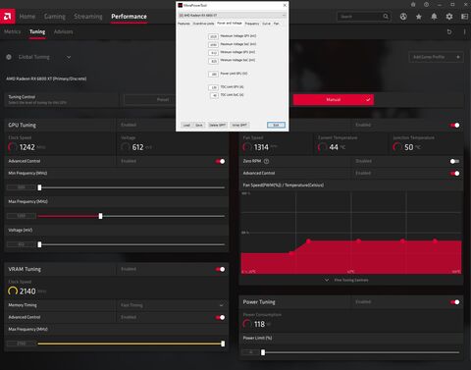Open the Streaming tab
Image resolution: width=471 pixels, height=370 pixels.
88,17
